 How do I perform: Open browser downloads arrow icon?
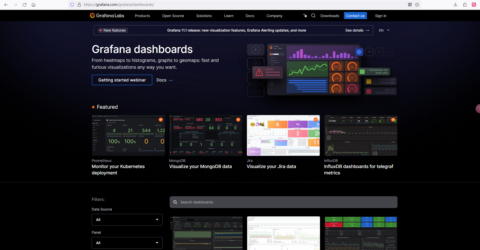(456, 5)
